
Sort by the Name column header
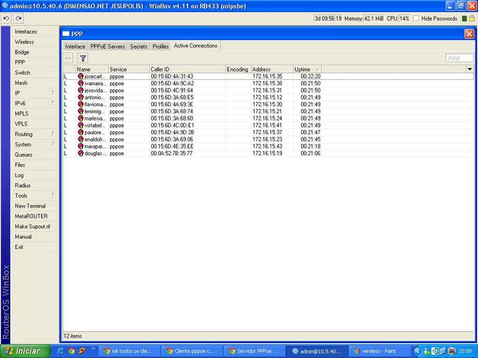(x=92, y=69)
